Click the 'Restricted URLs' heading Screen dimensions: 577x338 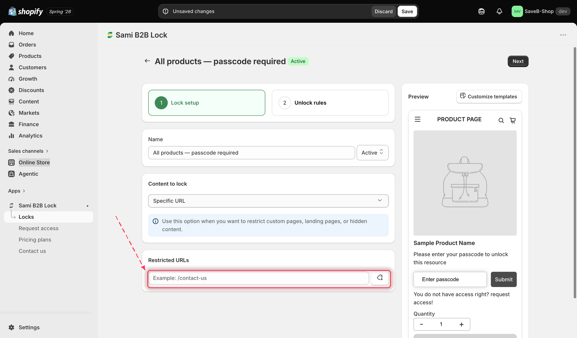(x=168, y=260)
